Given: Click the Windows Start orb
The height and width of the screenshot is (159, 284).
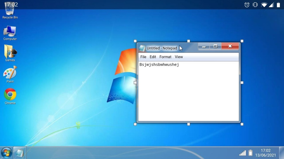Looking at the screenshot, I should point(6,153).
